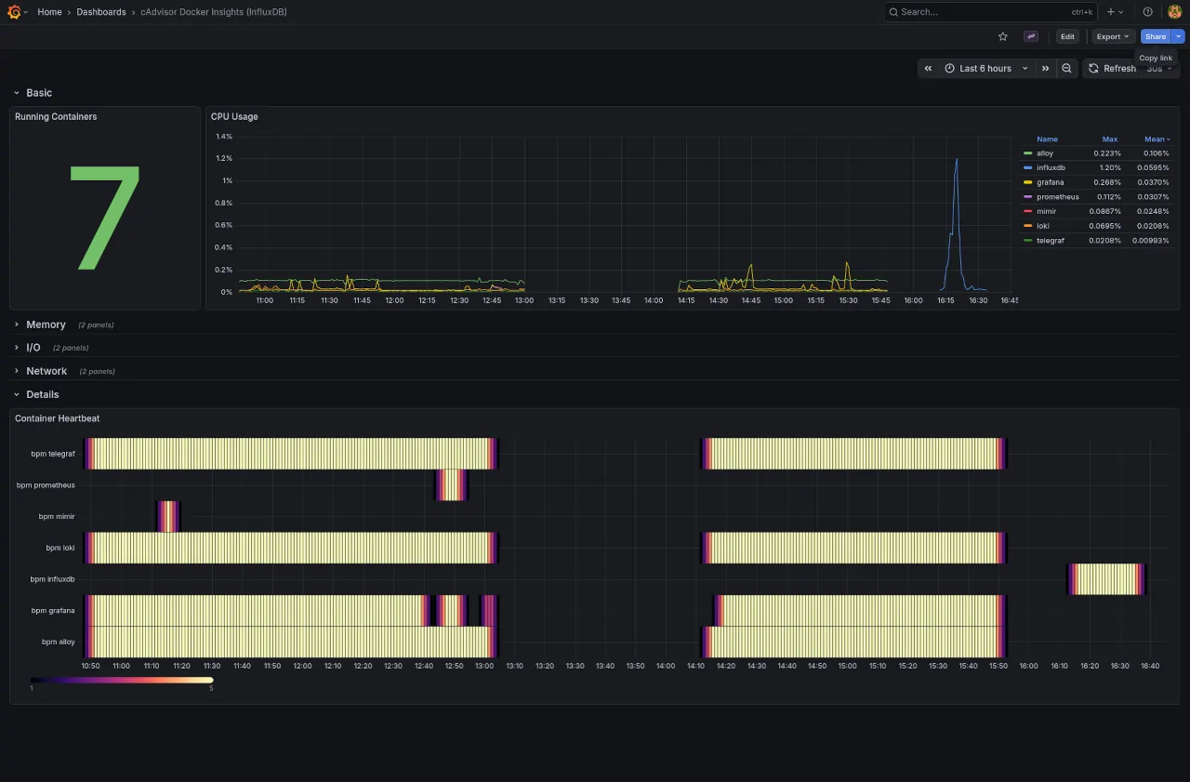Viewport: 1190px width, 782px height.
Task: Sort the legend by Mean column
Action: coord(1154,139)
